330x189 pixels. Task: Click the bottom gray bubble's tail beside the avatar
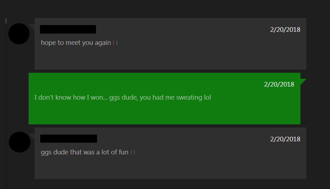click(x=32, y=136)
